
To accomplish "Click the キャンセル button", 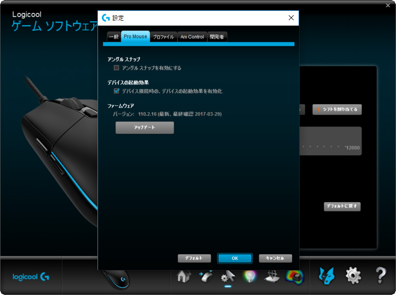I will (x=275, y=258).
